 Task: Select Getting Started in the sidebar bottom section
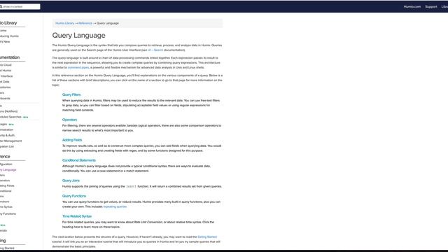point(7,248)
